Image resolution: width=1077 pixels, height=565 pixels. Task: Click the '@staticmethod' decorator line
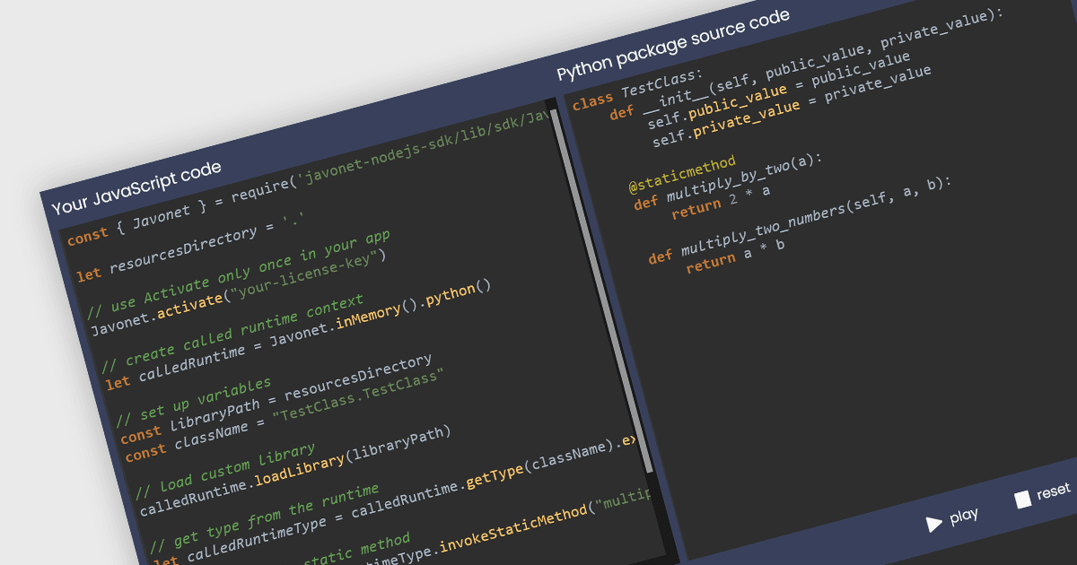pyautogui.click(x=681, y=175)
